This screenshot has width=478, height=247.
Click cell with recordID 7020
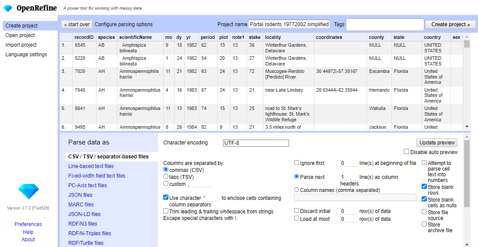84,76
